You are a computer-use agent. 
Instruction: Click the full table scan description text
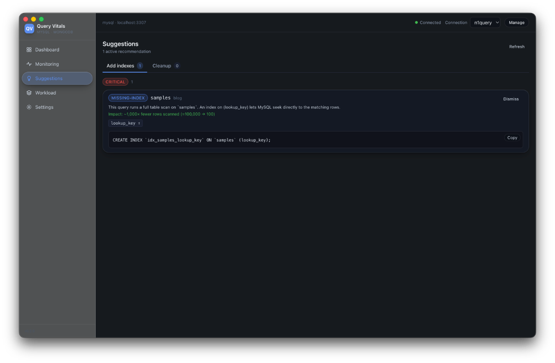[224, 107]
